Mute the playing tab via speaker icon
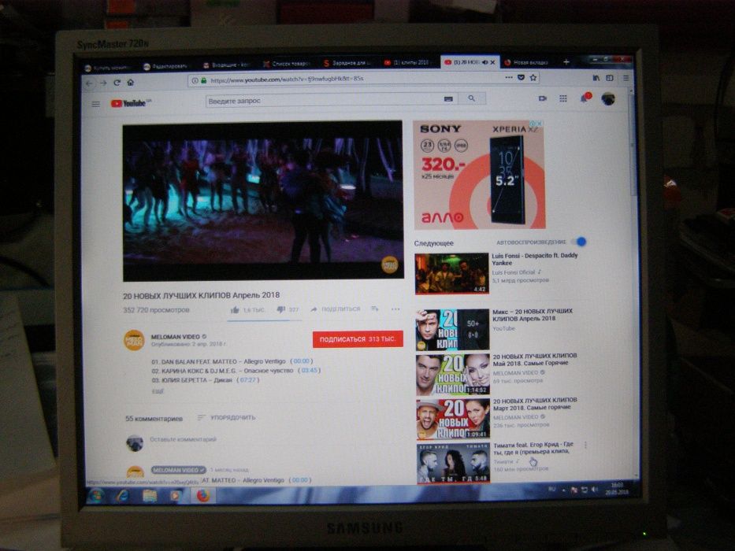Viewport: 735px width, 551px height. 484,62
